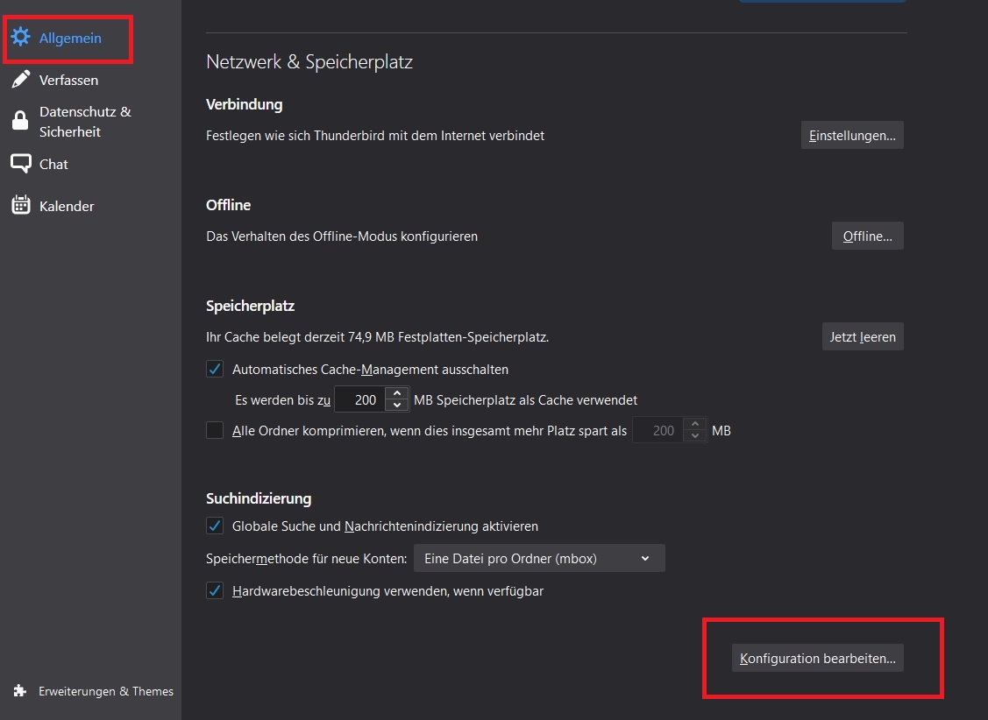Screen dimensions: 988x720
Task: Click the Datenschutz & Sicherheit lock icon
Action: 20,122
